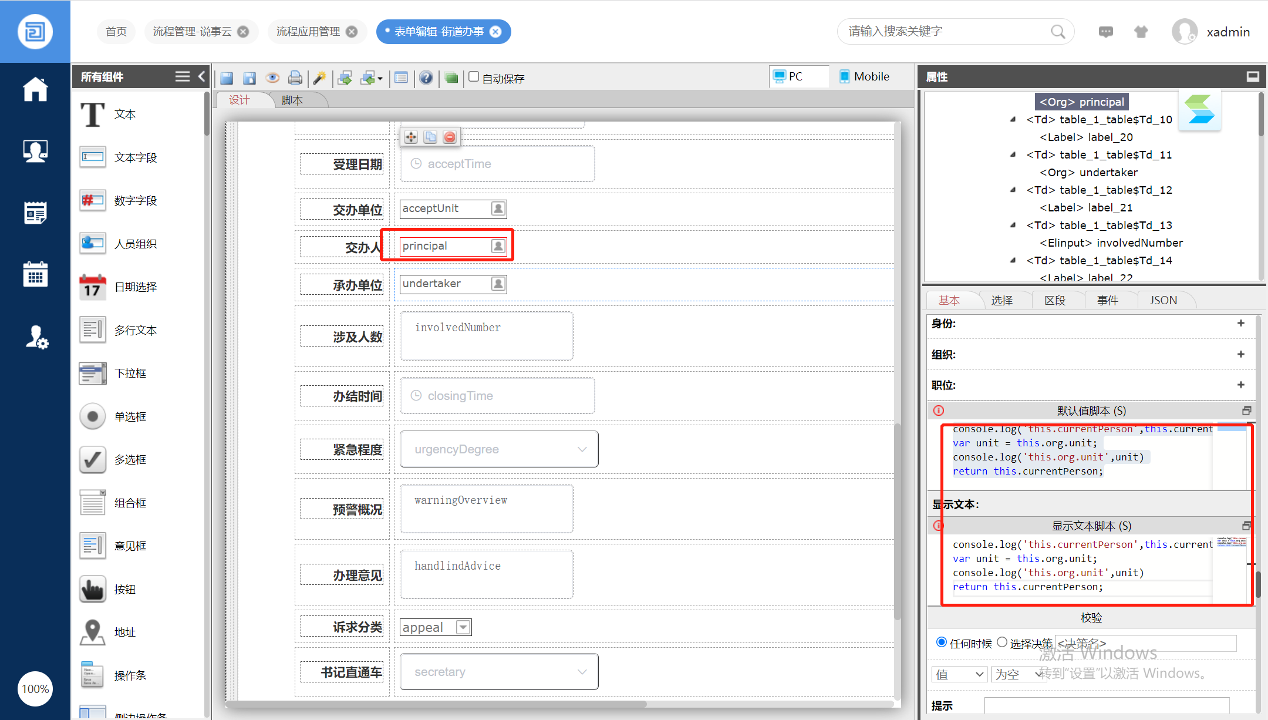Select the 任何时候 radio button
This screenshot has width=1268, height=720.
[x=942, y=642]
